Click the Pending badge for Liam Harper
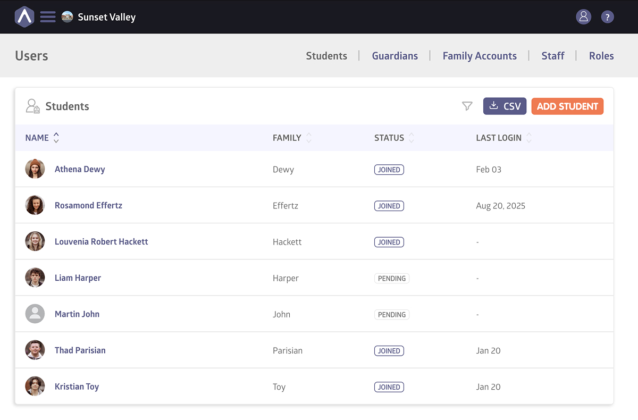This screenshot has width=638, height=420. pyautogui.click(x=391, y=279)
